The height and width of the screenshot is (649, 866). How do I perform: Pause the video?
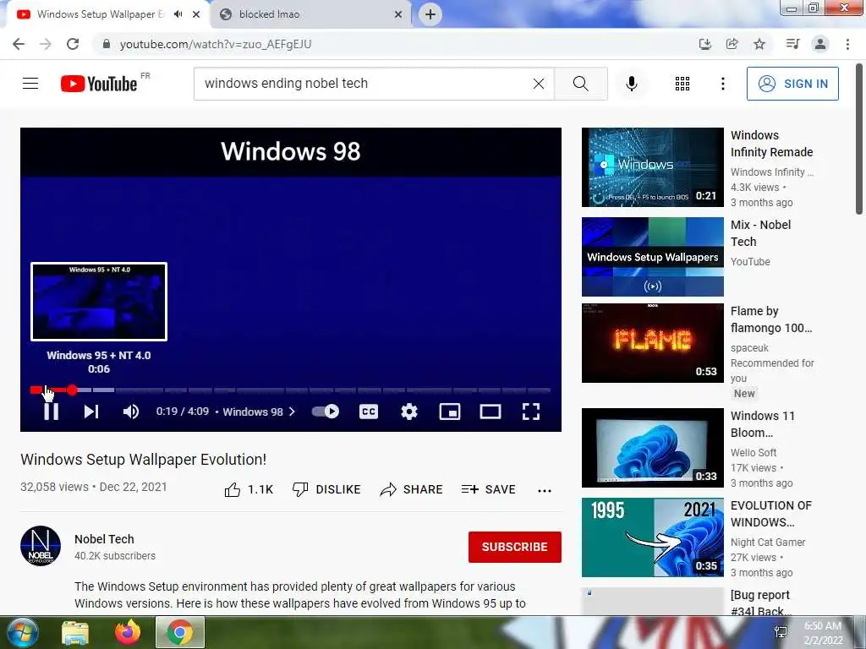(51, 412)
